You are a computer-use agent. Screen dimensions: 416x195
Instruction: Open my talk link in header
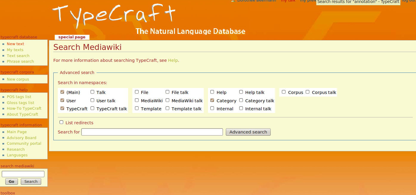288,1
